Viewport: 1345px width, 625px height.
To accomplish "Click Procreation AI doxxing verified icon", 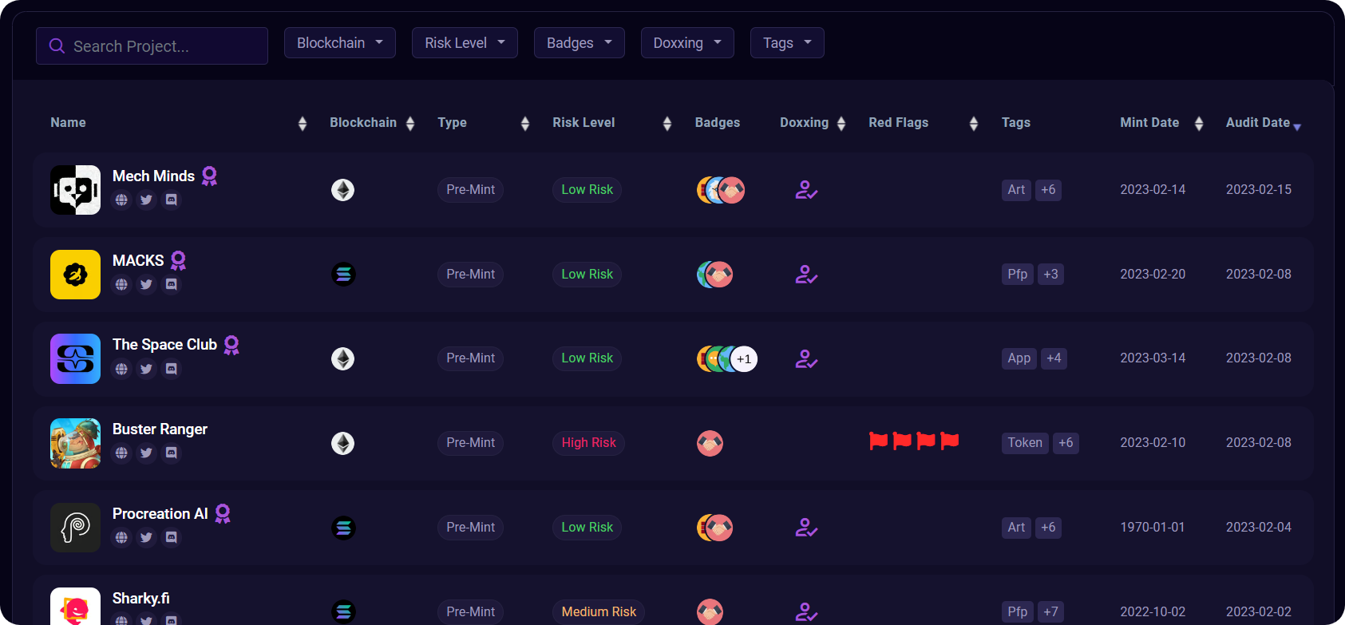I will pos(806,528).
